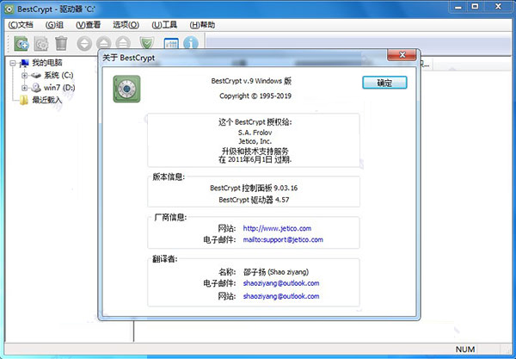Click the second eject-style toolbar icon
Screen dimensions: 516x359
point(123,44)
